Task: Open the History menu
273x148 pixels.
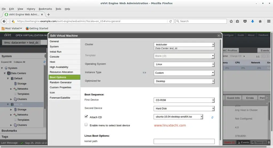Action: pos(31,9)
